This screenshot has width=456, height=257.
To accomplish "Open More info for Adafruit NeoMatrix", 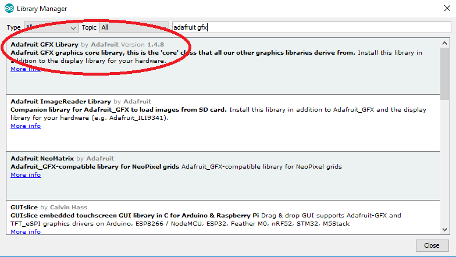I will click(x=26, y=174).
